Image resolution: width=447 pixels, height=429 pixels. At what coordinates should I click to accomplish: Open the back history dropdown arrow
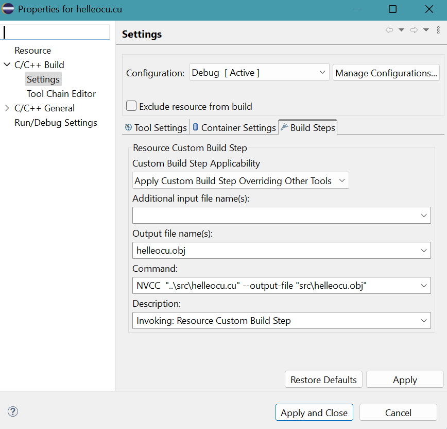click(x=401, y=30)
